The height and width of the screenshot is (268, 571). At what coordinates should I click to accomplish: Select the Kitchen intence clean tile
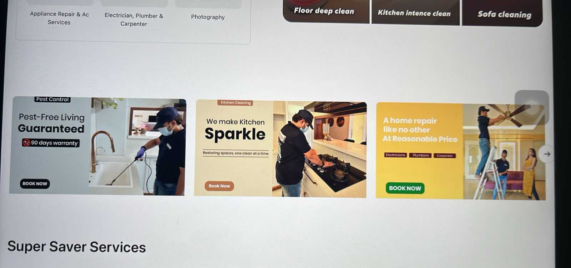pyautogui.click(x=415, y=12)
